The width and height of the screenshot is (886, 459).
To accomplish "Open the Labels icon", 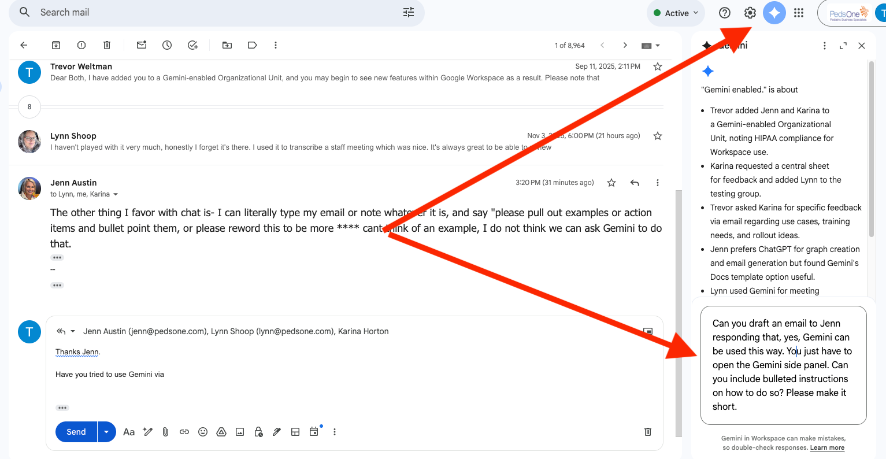I will tap(253, 45).
